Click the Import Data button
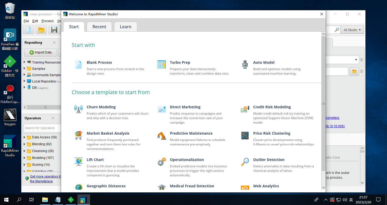 [x=41, y=52]
